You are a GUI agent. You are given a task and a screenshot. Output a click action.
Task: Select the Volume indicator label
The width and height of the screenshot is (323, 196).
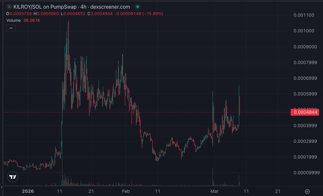pyautogui.click(x=13, y=20)
